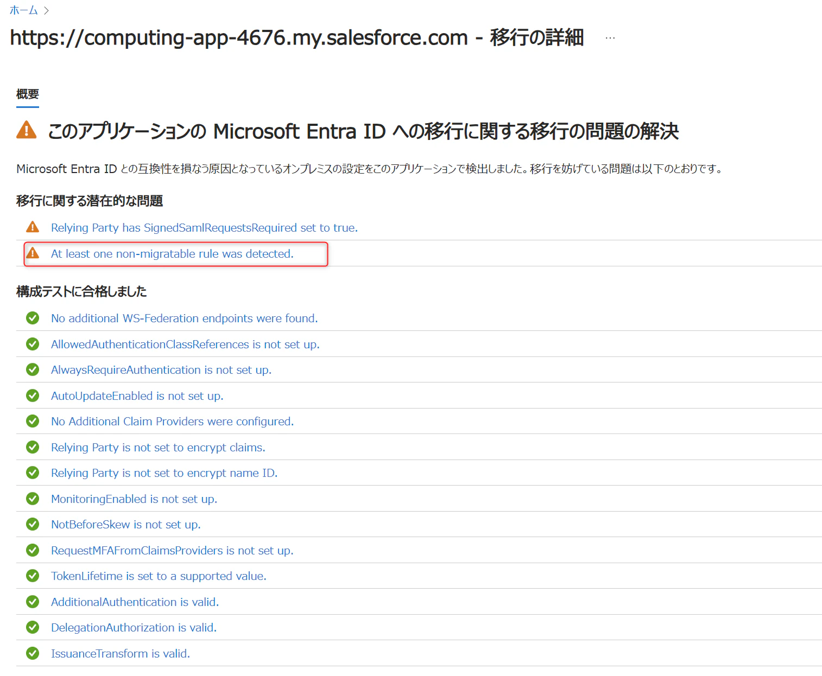Click the 構成テストに合格しました section heading

click(x=81, y=292)
